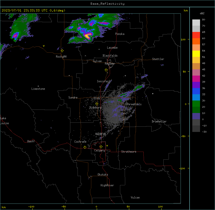The height and width of the screenshot is (210, 215).
Task: Click the yellow v marker northwest of RockyMH
Action: pyautogui.click(x=44, y=46)
